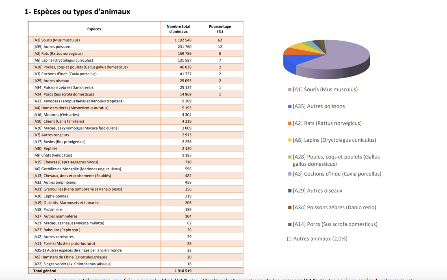Click the green legend swatch for Poules
Image resolution: width=447 pixels, height=280 pixels.
tap(290, 157)
